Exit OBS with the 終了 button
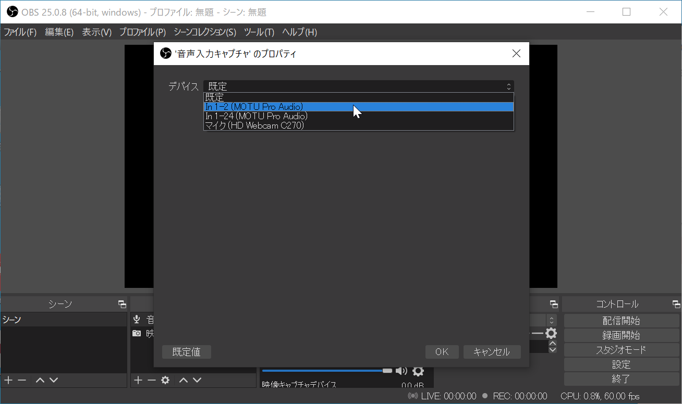Screen dimensions: 682x404 [622, 379]
